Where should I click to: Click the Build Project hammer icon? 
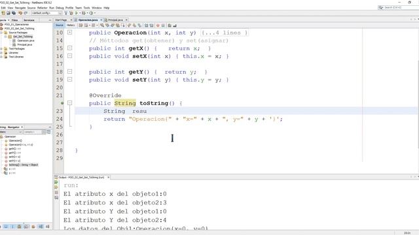tap(65, 13)
